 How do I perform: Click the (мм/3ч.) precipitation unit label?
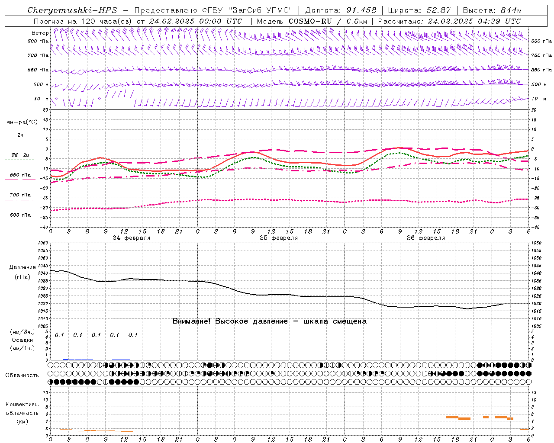23,332
